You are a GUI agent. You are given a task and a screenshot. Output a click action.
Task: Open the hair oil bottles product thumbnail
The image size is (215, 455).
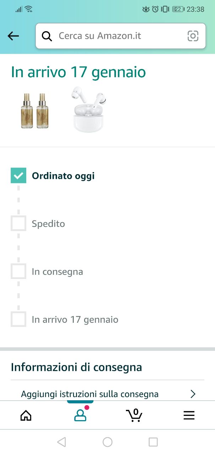point(35,111)
